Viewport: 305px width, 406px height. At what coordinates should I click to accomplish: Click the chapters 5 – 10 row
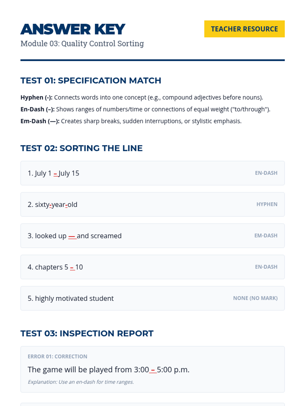pyautogui.click(x=152, y=267)
